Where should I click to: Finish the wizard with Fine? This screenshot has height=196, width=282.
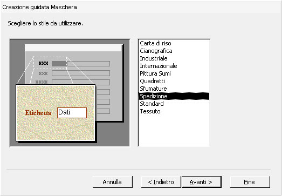[x=250, y=182]
